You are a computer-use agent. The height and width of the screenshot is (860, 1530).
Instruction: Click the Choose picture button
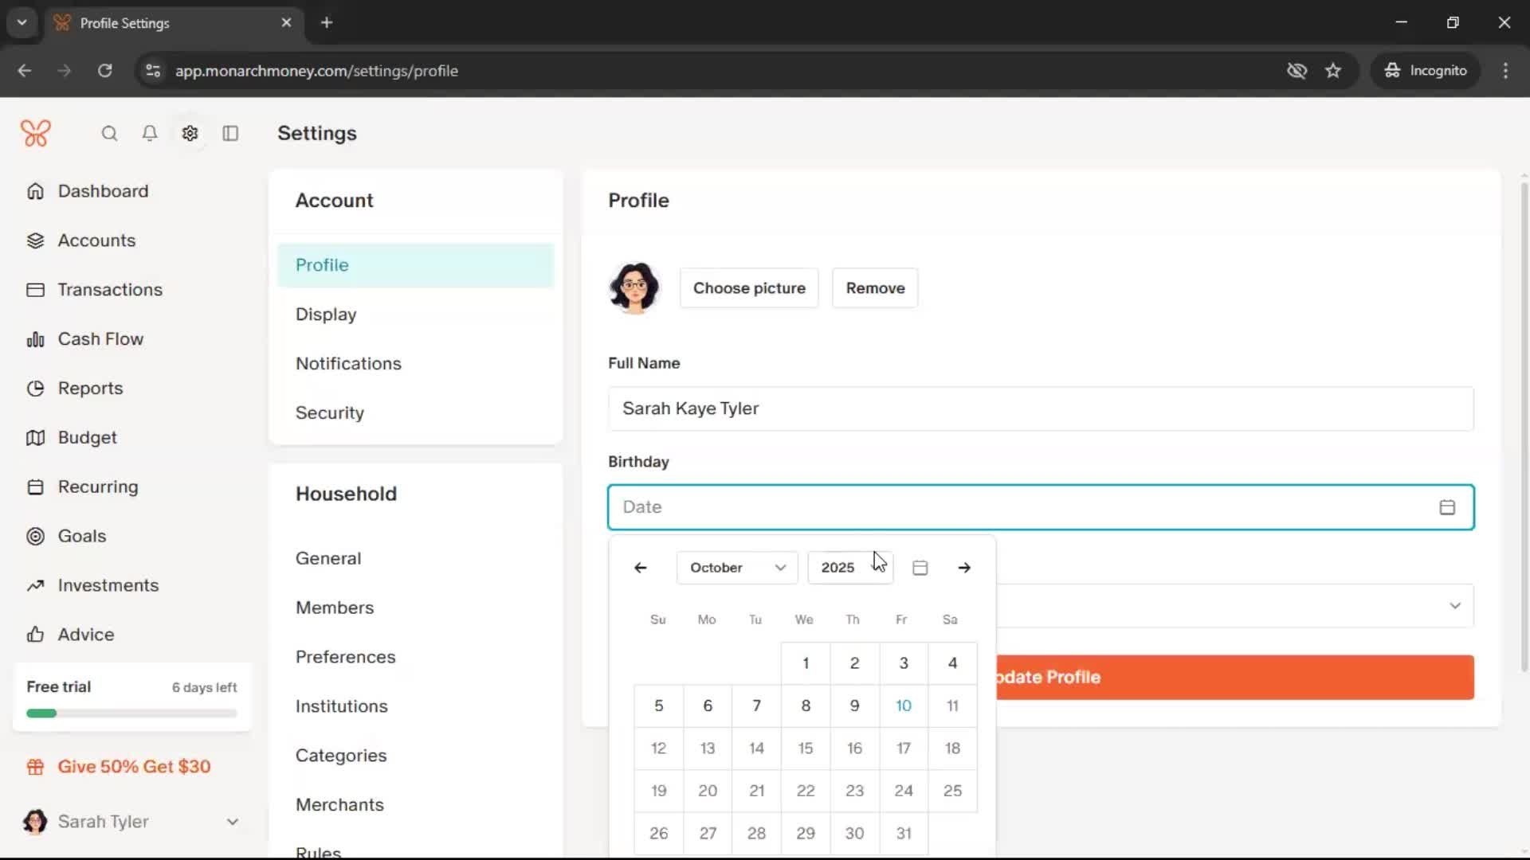click(748, 288)
